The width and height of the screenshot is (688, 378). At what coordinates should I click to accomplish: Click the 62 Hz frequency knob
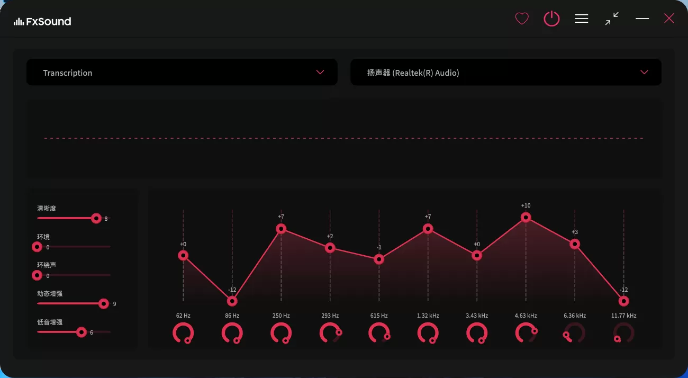coord(183,333)
